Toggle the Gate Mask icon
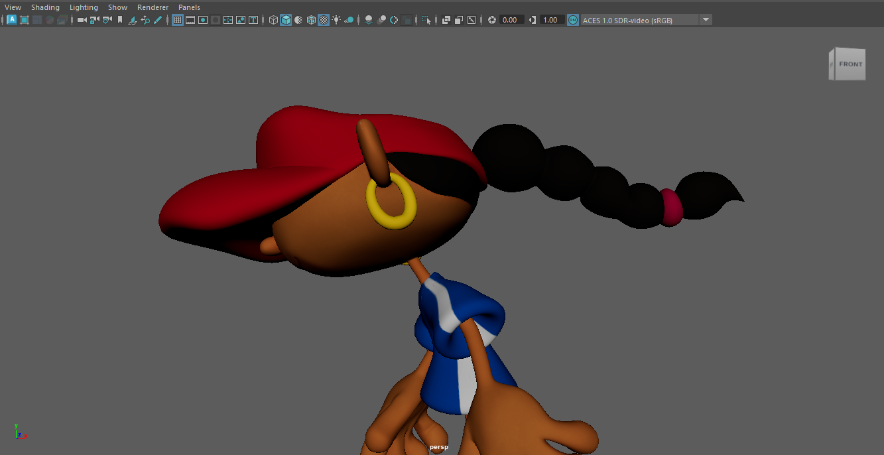This screenshot has width=884, height=455. tap(216, 20)
